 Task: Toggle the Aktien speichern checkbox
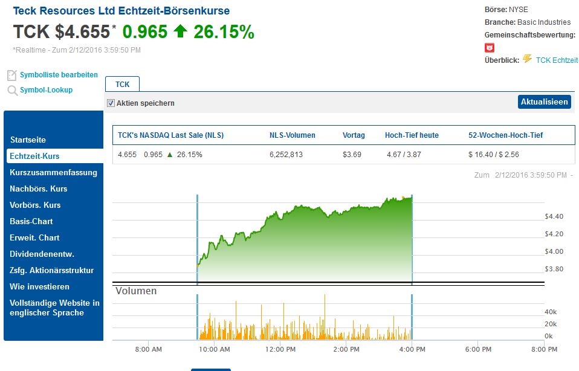point(111,103)
